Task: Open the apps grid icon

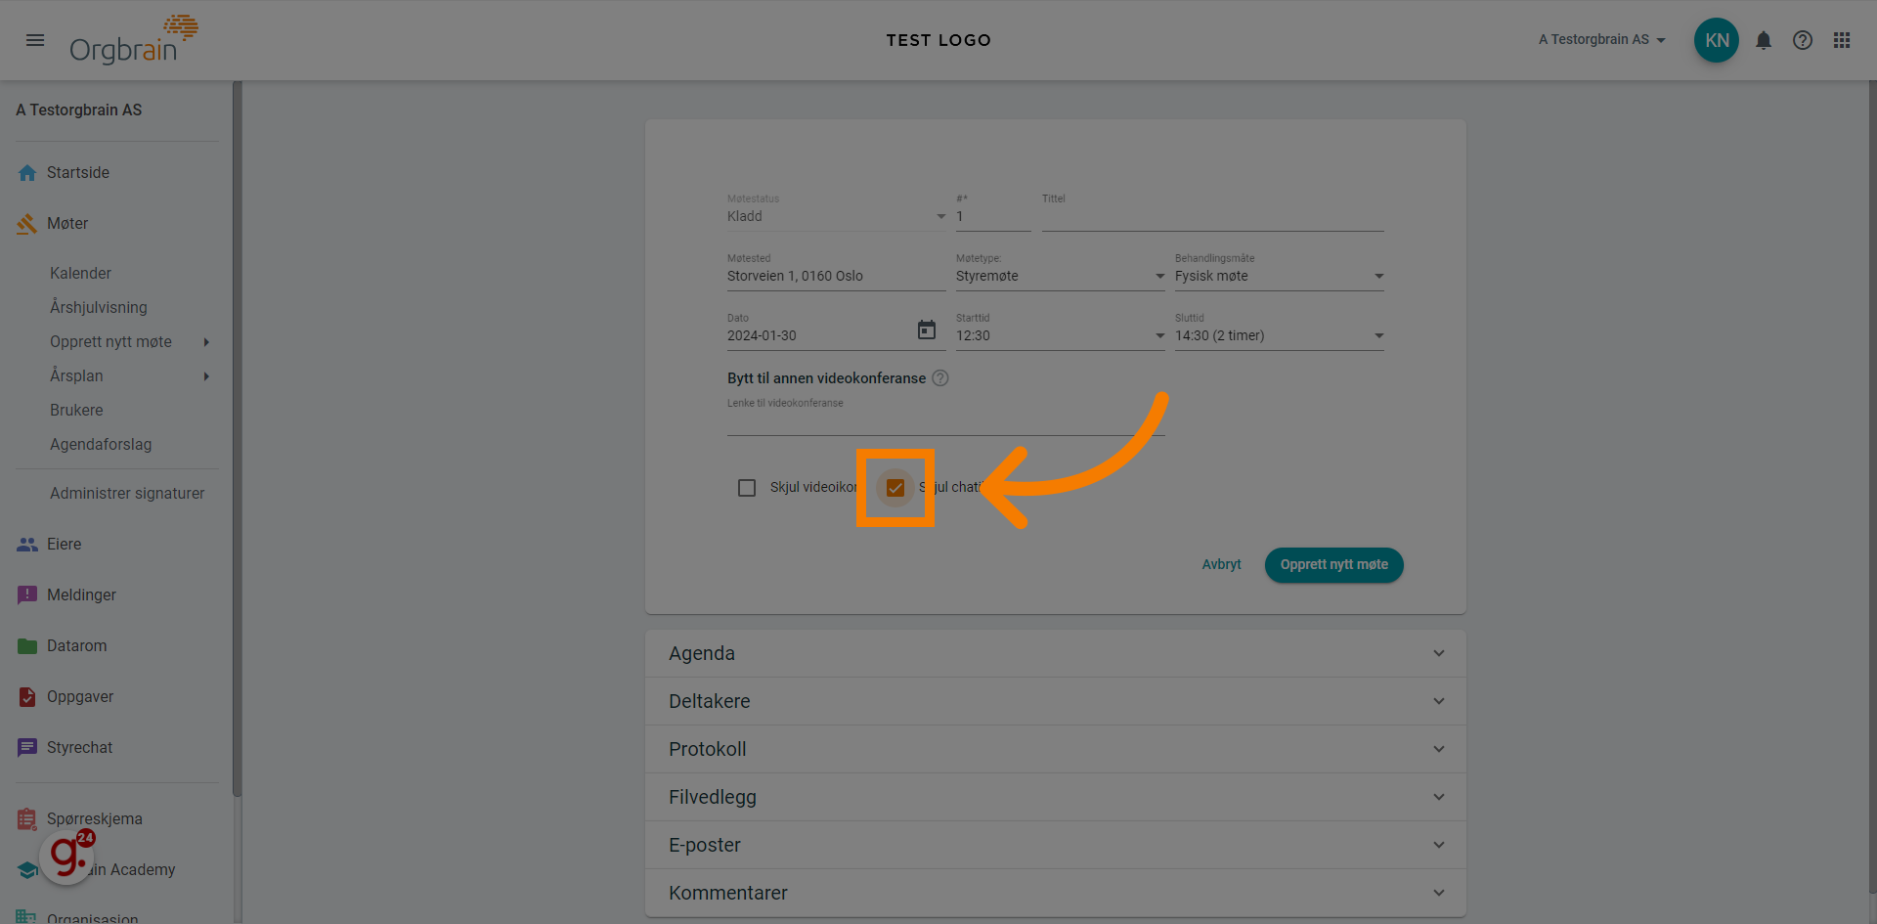Action: click(1842, 40)
